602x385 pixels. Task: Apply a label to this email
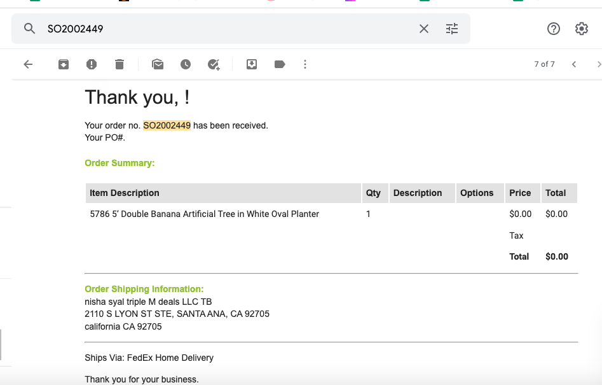(x=280, y=64)
